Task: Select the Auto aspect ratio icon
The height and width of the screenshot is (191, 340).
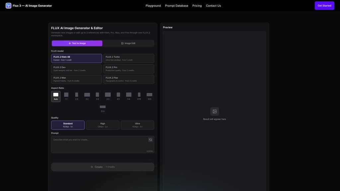Action: coord(56,95)
